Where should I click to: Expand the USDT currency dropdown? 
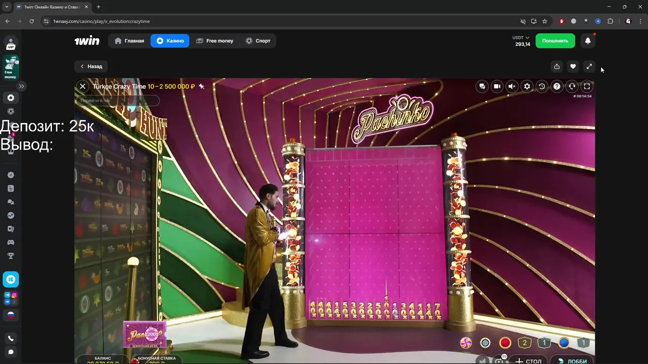(x=521, y=37)
